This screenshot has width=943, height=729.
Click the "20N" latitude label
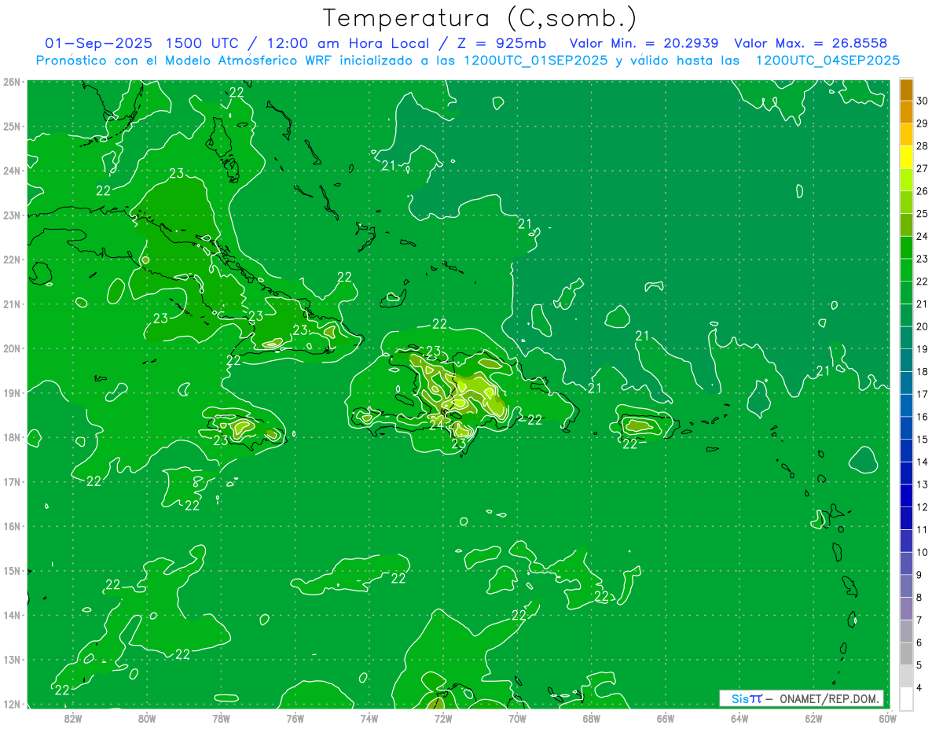tap(12, 348)
